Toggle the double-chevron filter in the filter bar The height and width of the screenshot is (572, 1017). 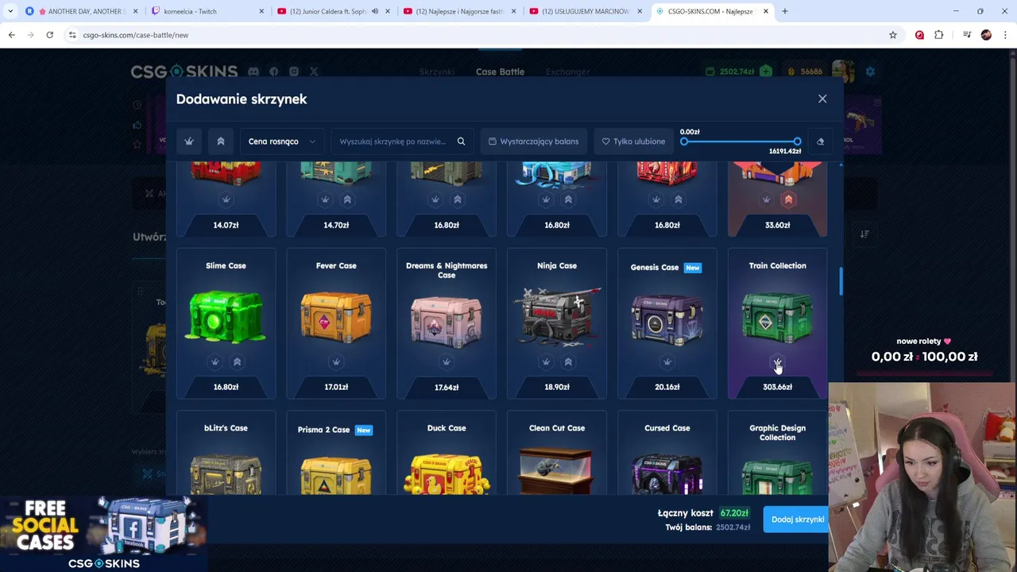(x=221, y=141)
